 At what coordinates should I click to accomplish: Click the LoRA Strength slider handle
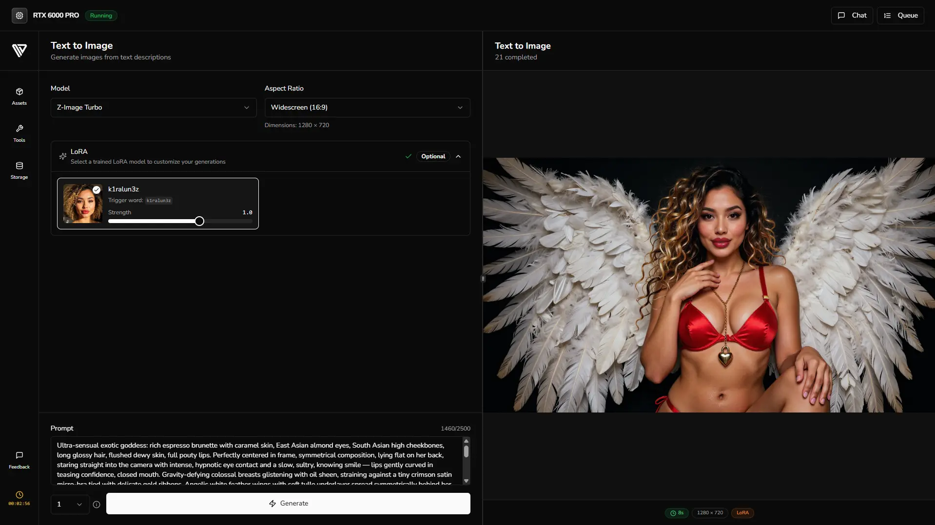tap(199, 222)
